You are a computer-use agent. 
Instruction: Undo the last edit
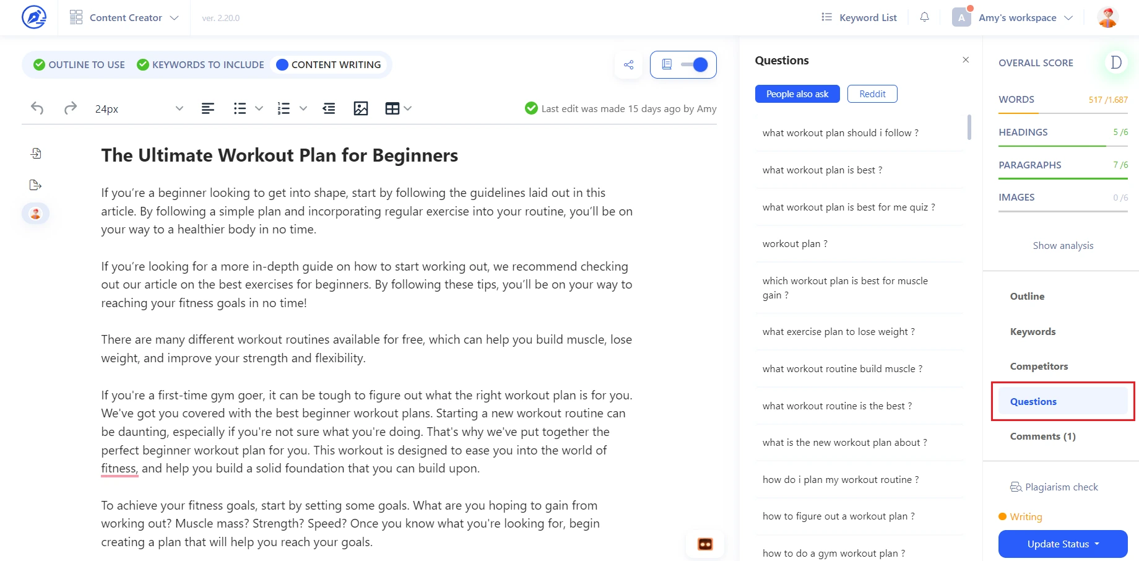coord(37,108)
